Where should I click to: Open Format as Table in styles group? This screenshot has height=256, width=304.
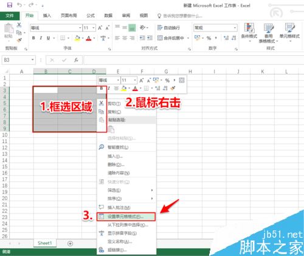coord(268,33)
